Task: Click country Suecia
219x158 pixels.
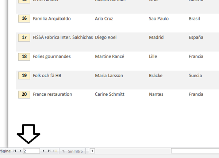Action: (195, 75)
